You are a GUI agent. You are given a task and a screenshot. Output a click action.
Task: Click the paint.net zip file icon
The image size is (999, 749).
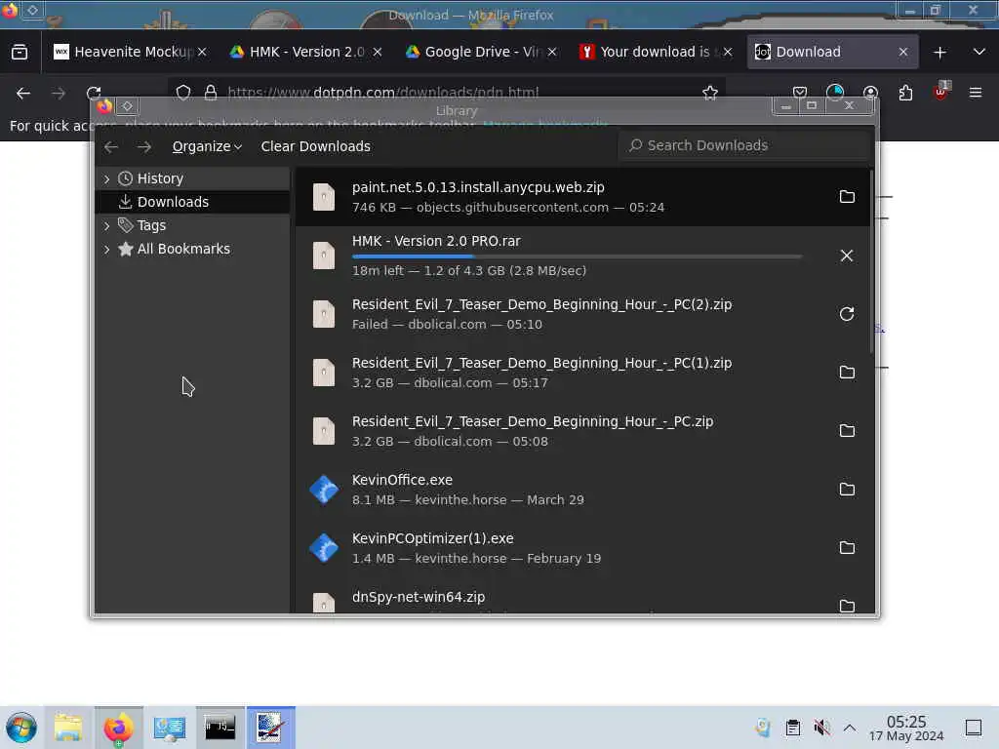coord(324,197)
